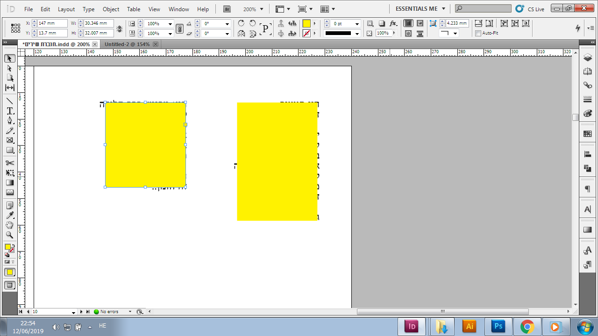This screenshot has height=336, width=598.
Task: Select the Direct Selection tool
Action: [9, 68]
